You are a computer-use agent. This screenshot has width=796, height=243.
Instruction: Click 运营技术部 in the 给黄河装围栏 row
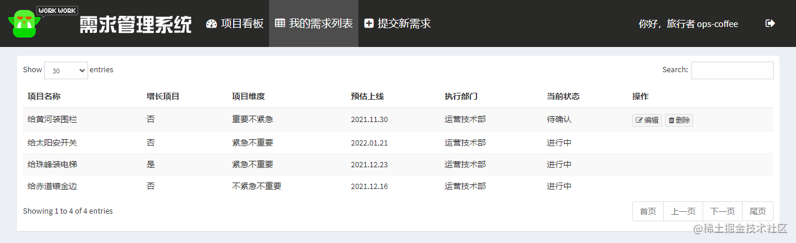coord(465,119)
